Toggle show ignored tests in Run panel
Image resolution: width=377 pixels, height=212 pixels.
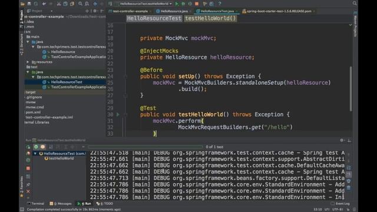tap(43, 147)
